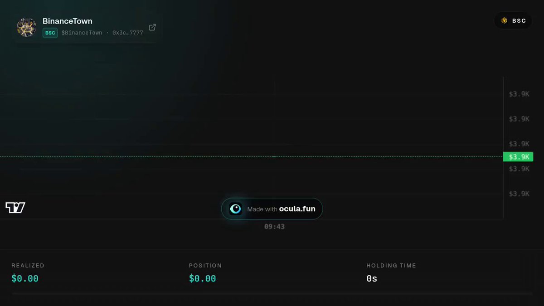The width and height of the screenshot is (544, 306).
Task: Open the external link icon beside BinanceTown
Action: (x=152, y=27)
